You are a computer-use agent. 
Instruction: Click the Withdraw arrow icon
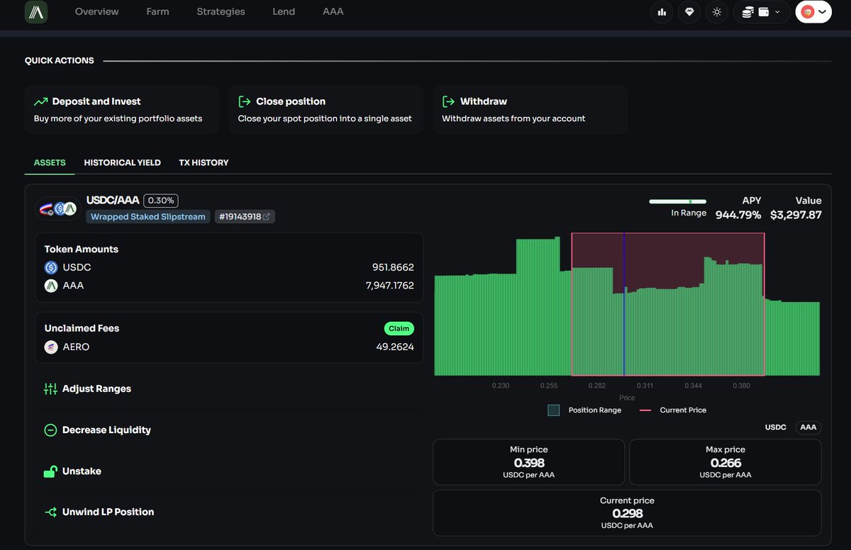[448, 101]
